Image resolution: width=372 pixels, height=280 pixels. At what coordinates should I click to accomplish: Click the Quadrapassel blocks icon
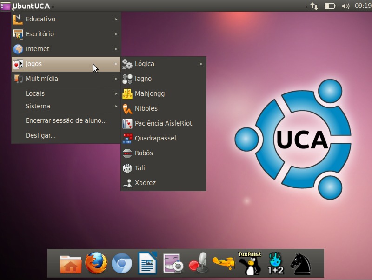point(127,139)
